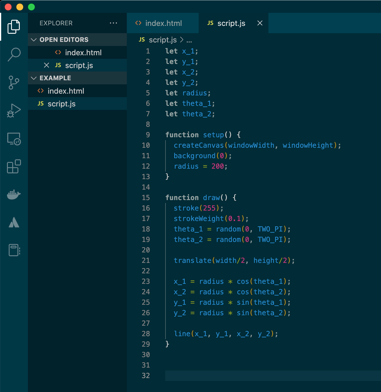Open the Explorer more actions menu
The width and height of the screenshot is (381, 392).
point(113,23)
